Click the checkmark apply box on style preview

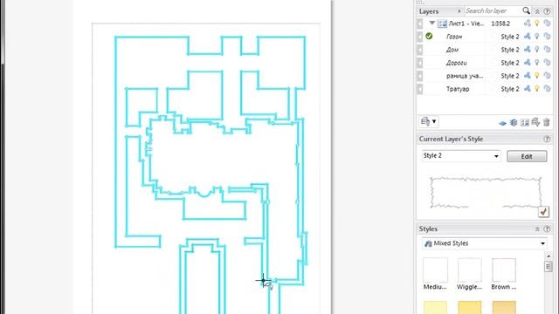[x=543, y=212]
